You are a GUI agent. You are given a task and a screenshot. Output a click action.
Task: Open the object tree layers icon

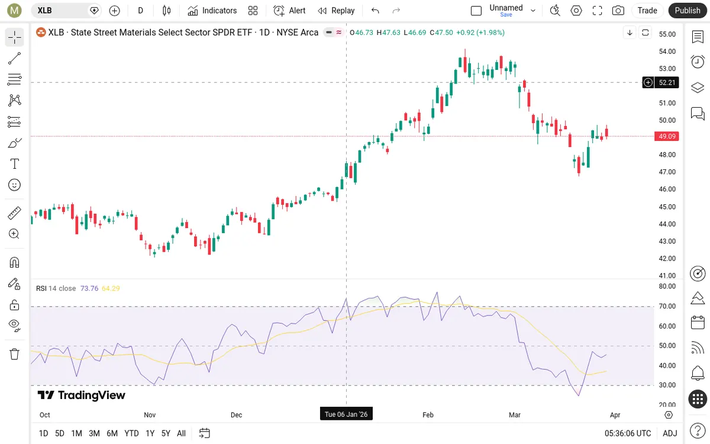coord(698,88)
